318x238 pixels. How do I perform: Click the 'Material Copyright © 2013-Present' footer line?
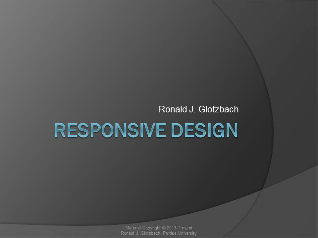click(x=159, y=228)
